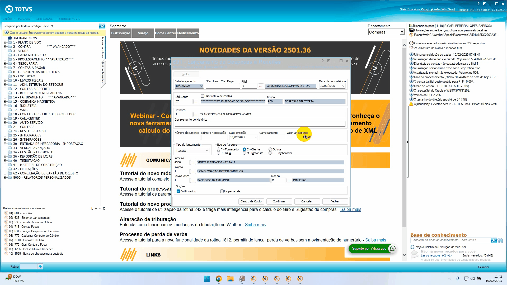Expand the 7 - CONTAS A PAGAR tree node
The width and height of the screenshot is (507, 285).
pyautogui.click(x=5, y=68)
